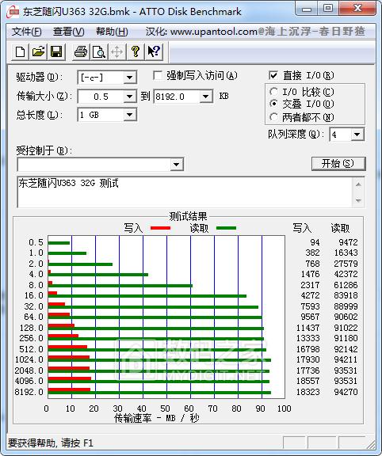This screenshot has height=456, width=382.
Task: Click the 开始(S) start button
Action: (338, 163)
